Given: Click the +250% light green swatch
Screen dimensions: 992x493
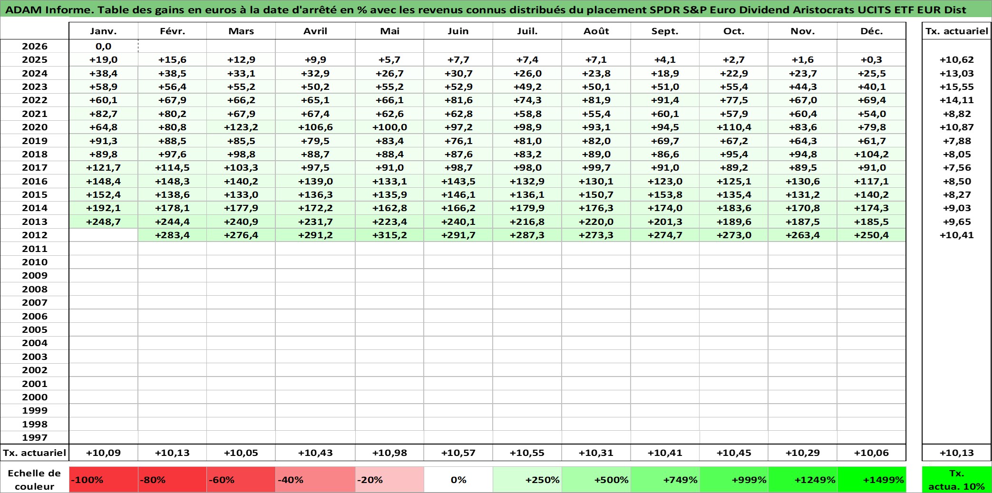Looking at the screenshot, I should tap(527, 480).
